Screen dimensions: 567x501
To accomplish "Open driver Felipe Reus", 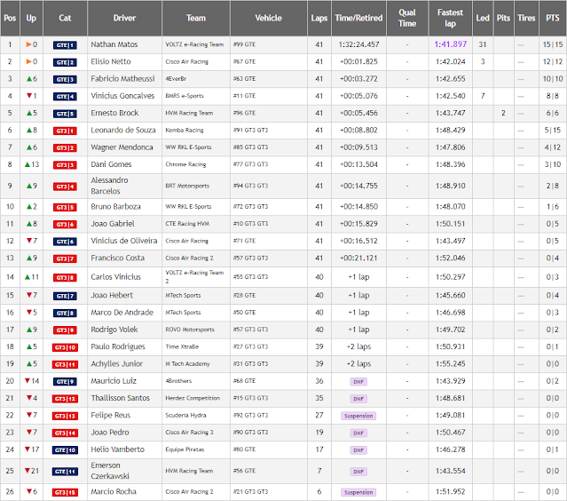I will click(110, 415).
